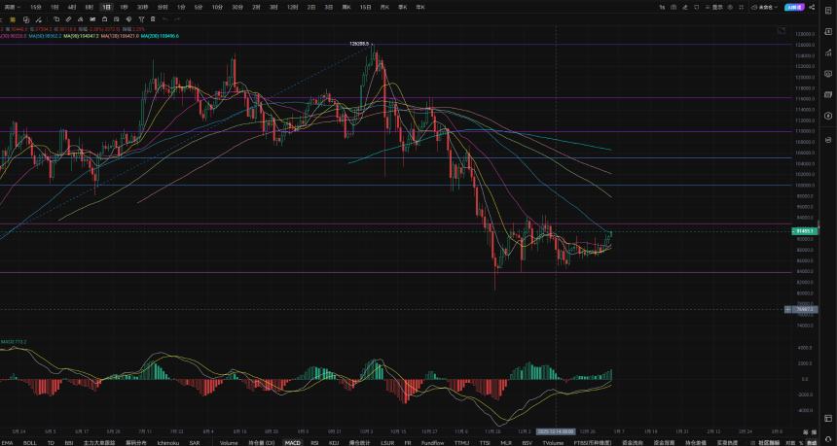837x446 pixels.
Task: Expand the chart type dropdown at top-left
Action: pyautogui.click(x=10, y=8)
